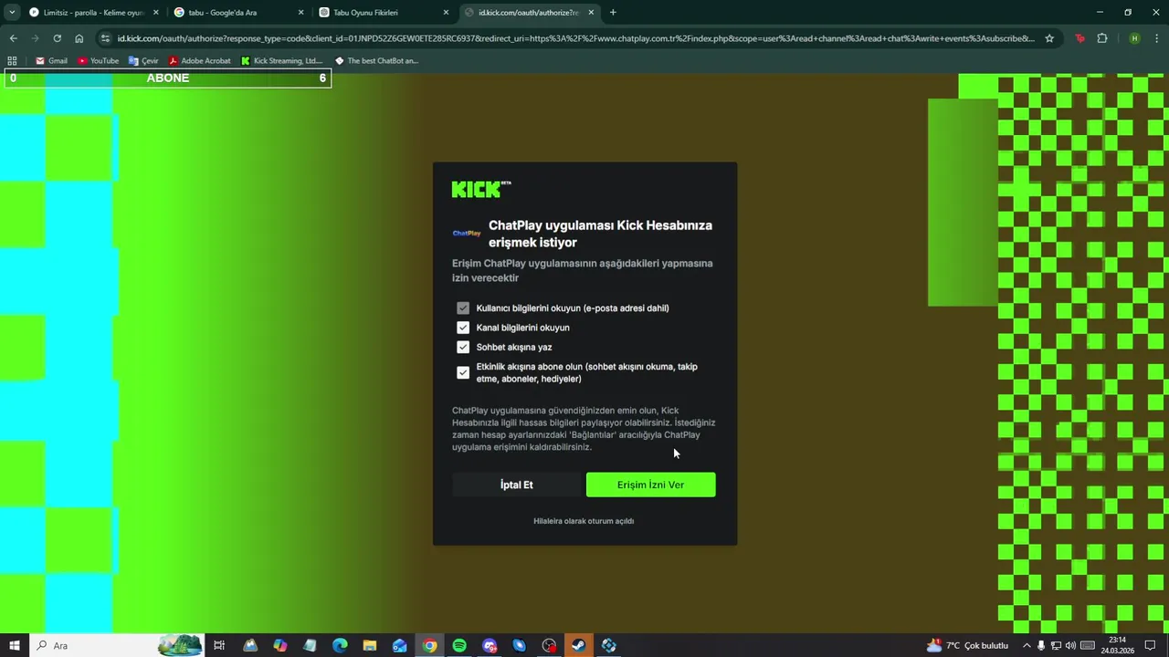
Task: Click Chrome icon on taskbar
Action: tap(429, 646)
